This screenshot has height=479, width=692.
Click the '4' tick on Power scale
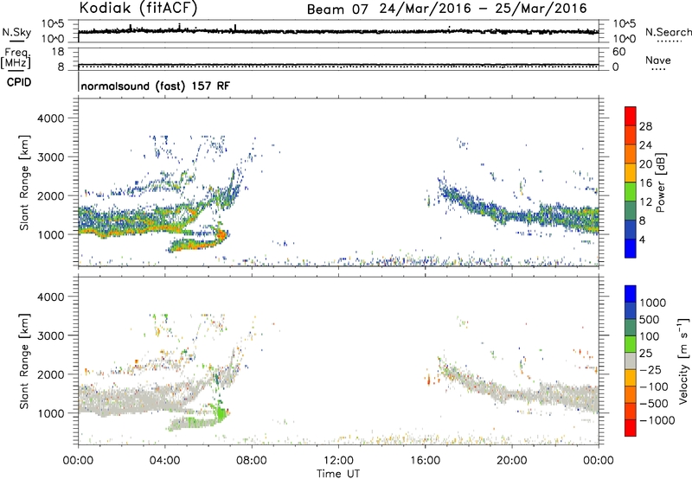(642, 239)
